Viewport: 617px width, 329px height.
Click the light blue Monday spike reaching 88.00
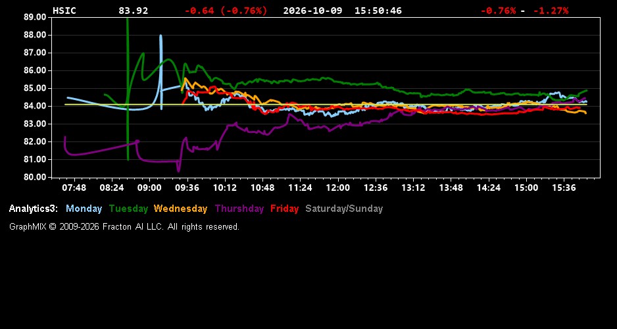pyautogui.click(x=160, y=72)
